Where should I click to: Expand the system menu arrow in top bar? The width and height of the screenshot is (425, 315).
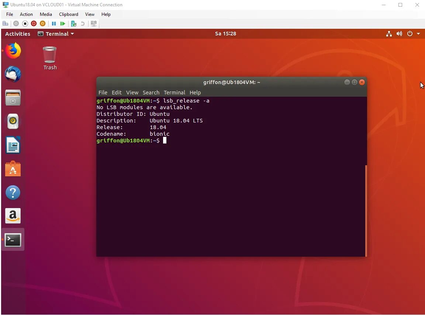pyautogui.click(x=418, y=34)
